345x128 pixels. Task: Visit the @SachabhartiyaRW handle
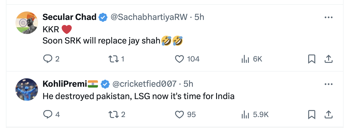click(x=149, y=17)
